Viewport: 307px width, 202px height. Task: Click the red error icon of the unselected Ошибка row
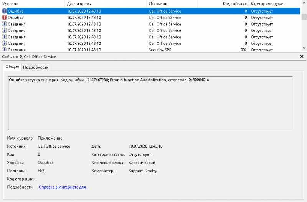tap(4, 17)
